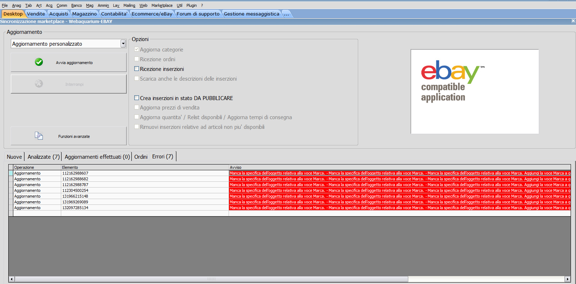Close the Sincronizzazione marketplace panel
Screen dimensions: 576x284
click(573, 21)
